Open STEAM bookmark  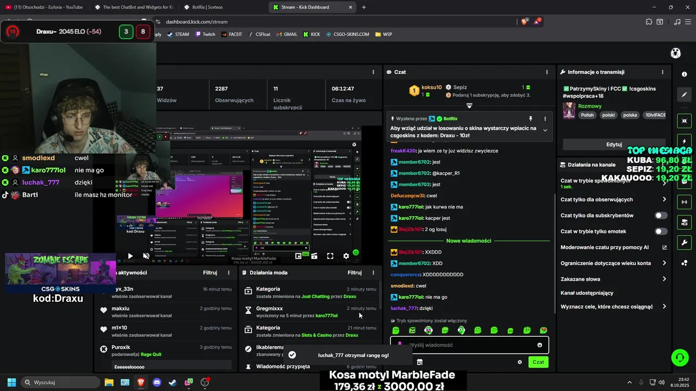click(x=178, y=34)
